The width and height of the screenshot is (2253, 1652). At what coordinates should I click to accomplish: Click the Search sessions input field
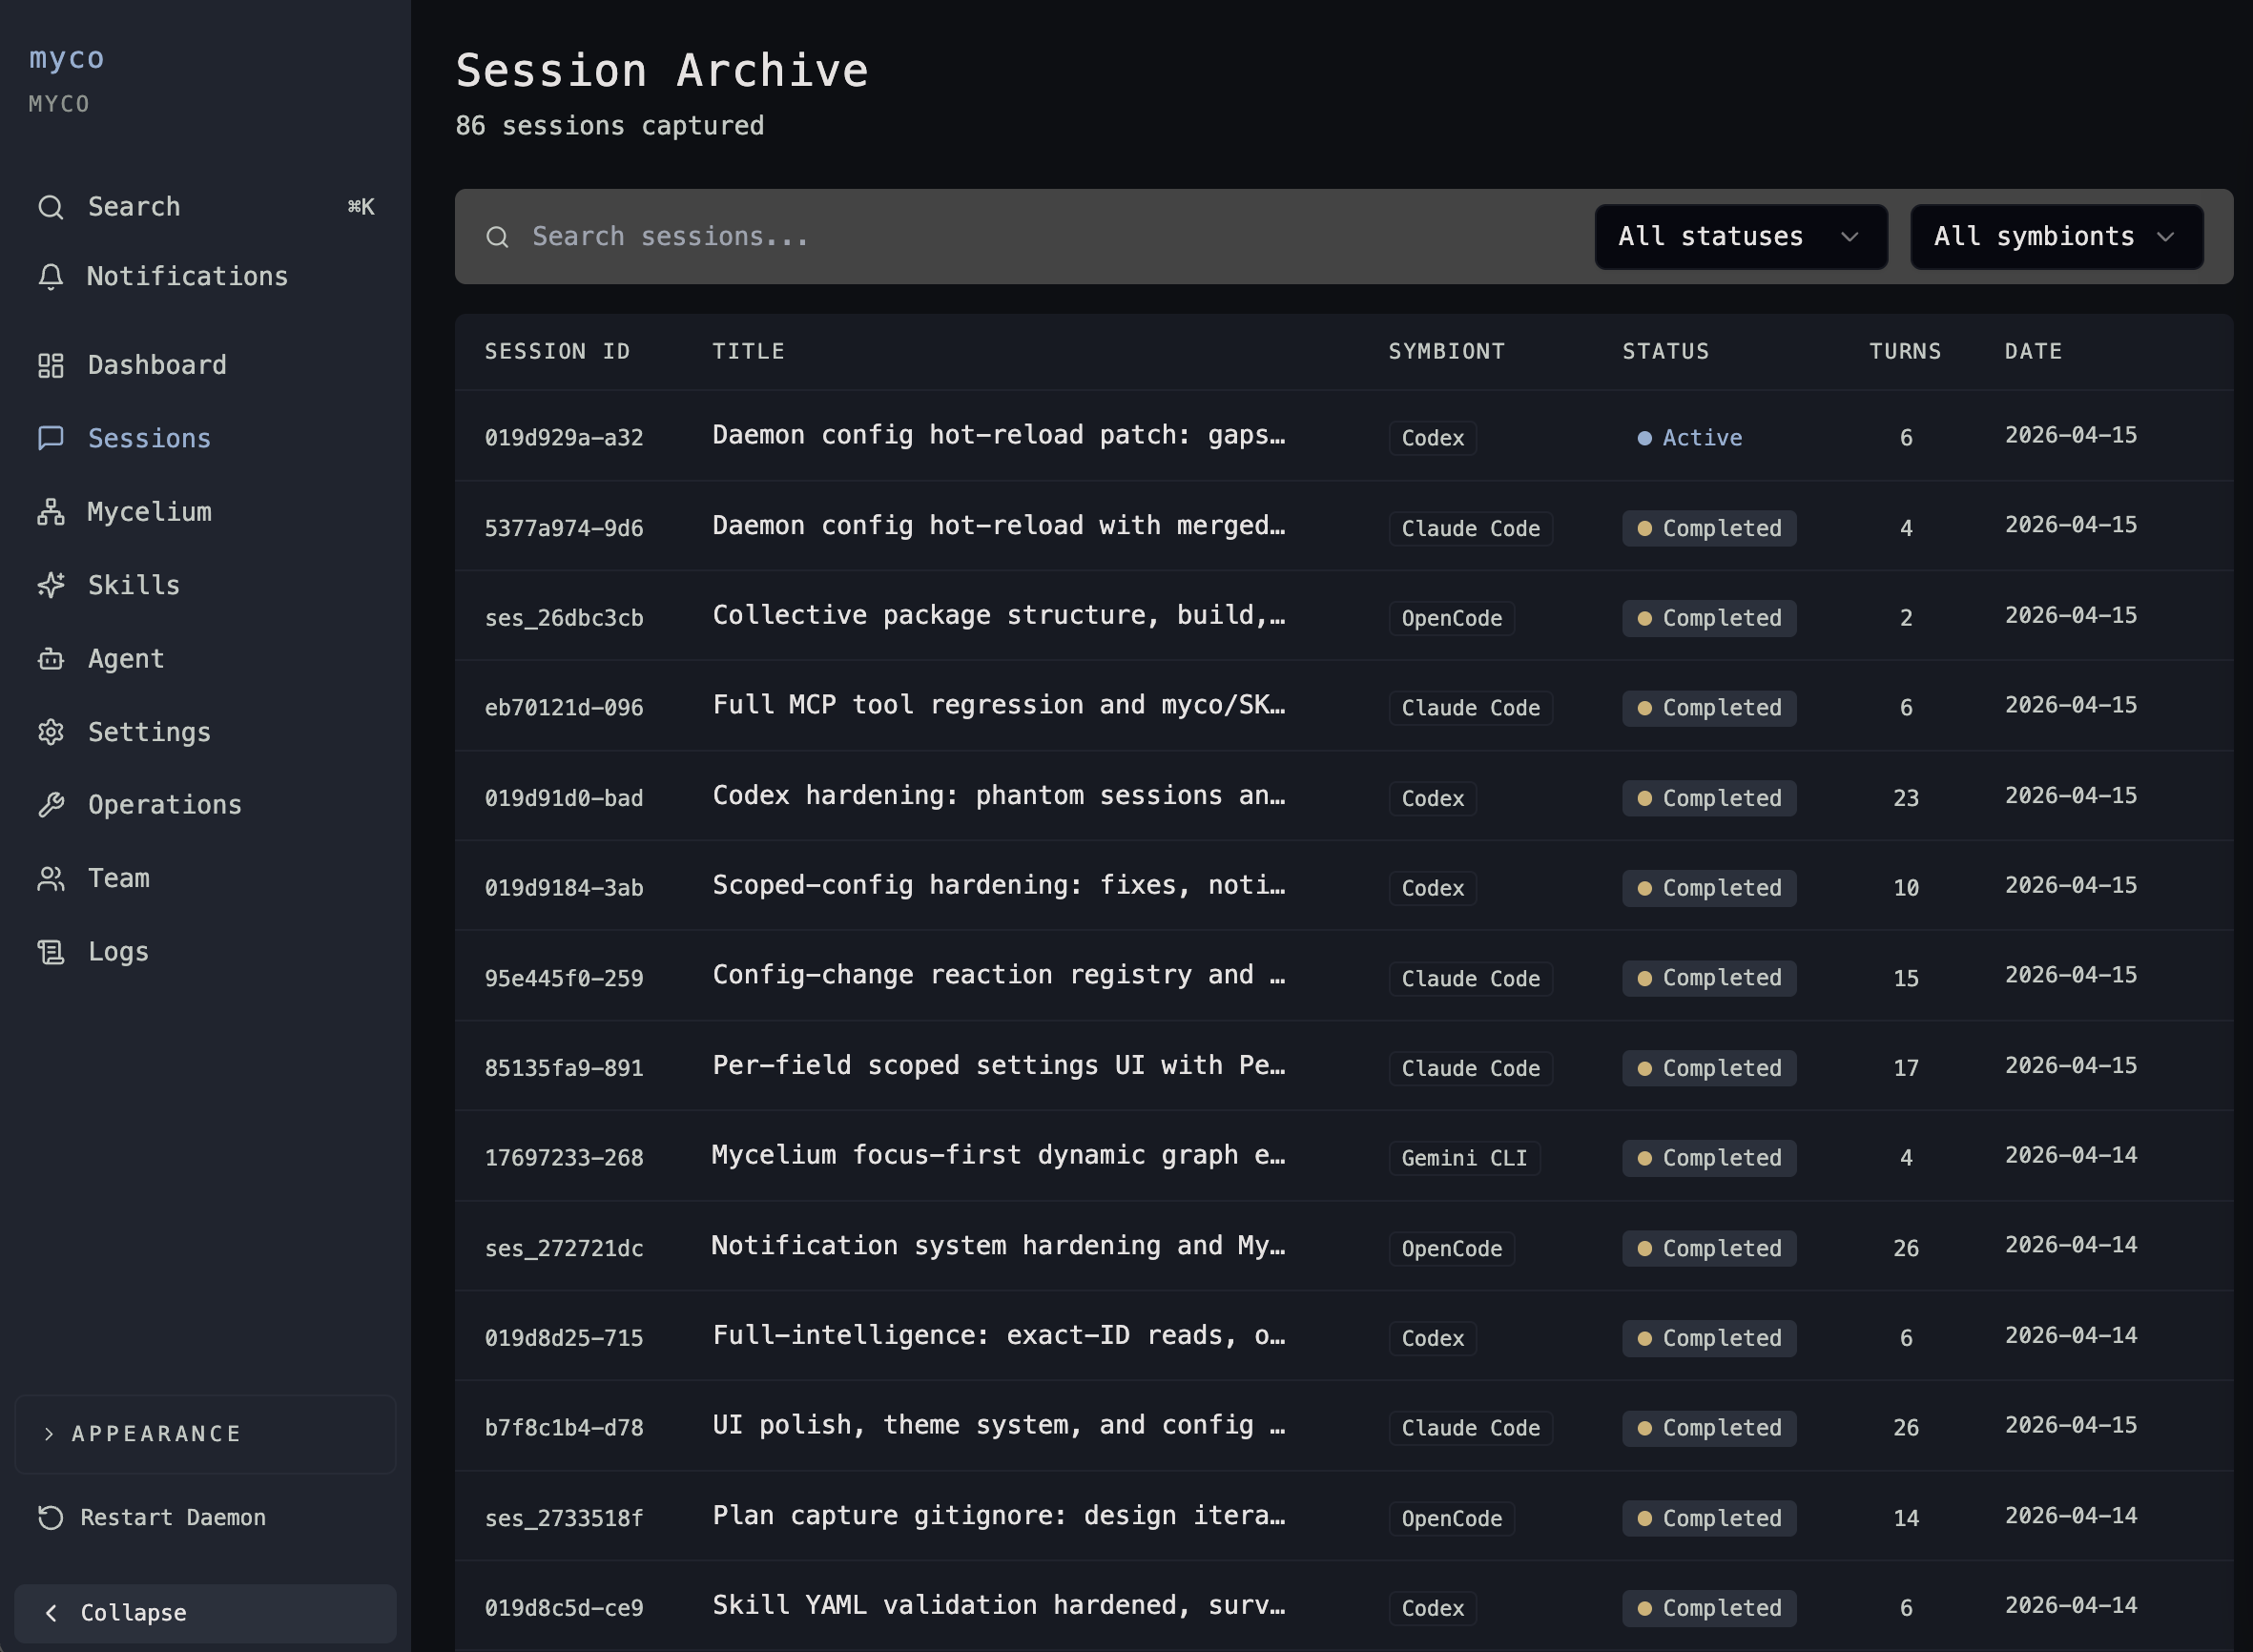pos(1000,237)
